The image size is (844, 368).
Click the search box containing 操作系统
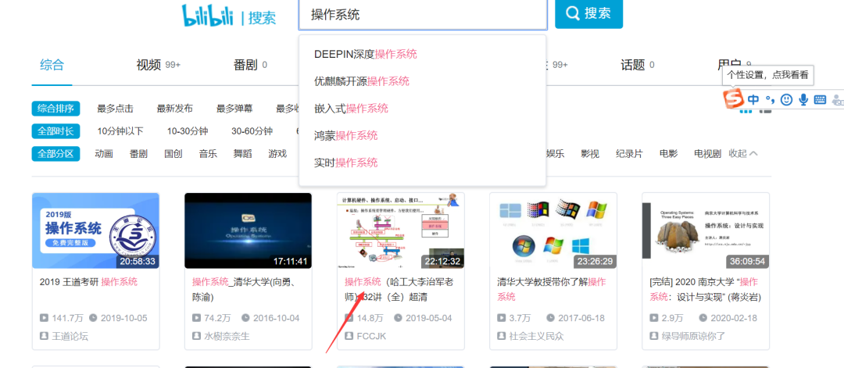pyautogui.click(x=423, y=15)
